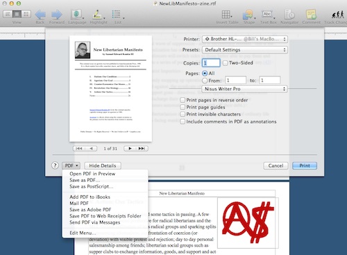Click the Insert Table icon
347x255 pixels.
226,15
